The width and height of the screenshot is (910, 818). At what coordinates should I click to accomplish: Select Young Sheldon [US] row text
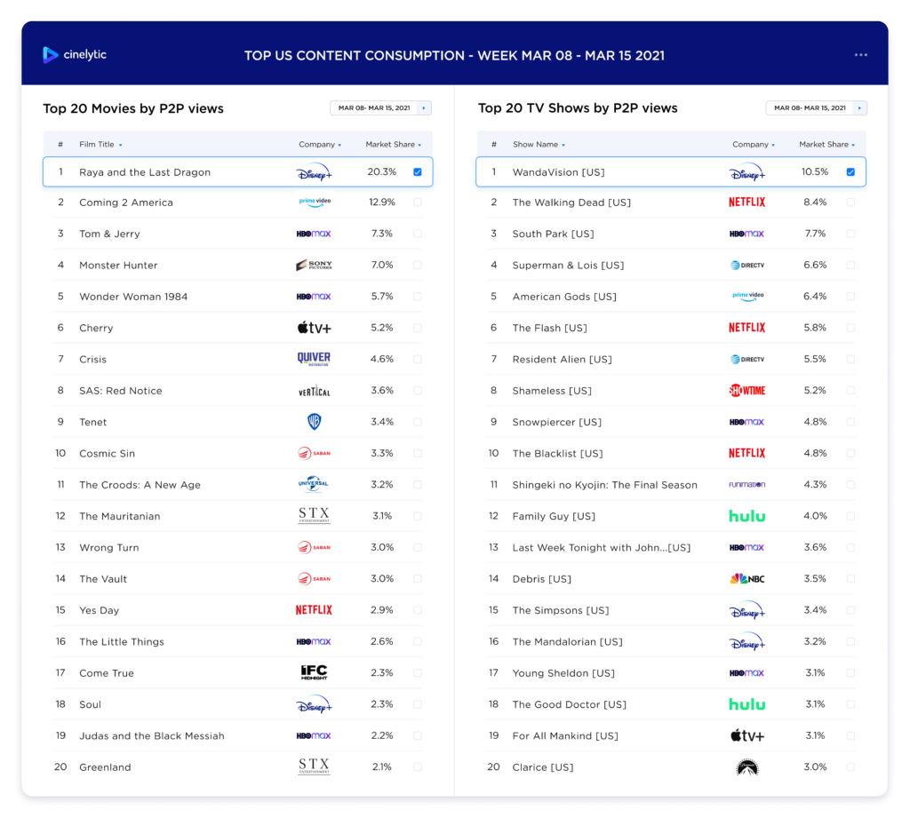(563, 673)
